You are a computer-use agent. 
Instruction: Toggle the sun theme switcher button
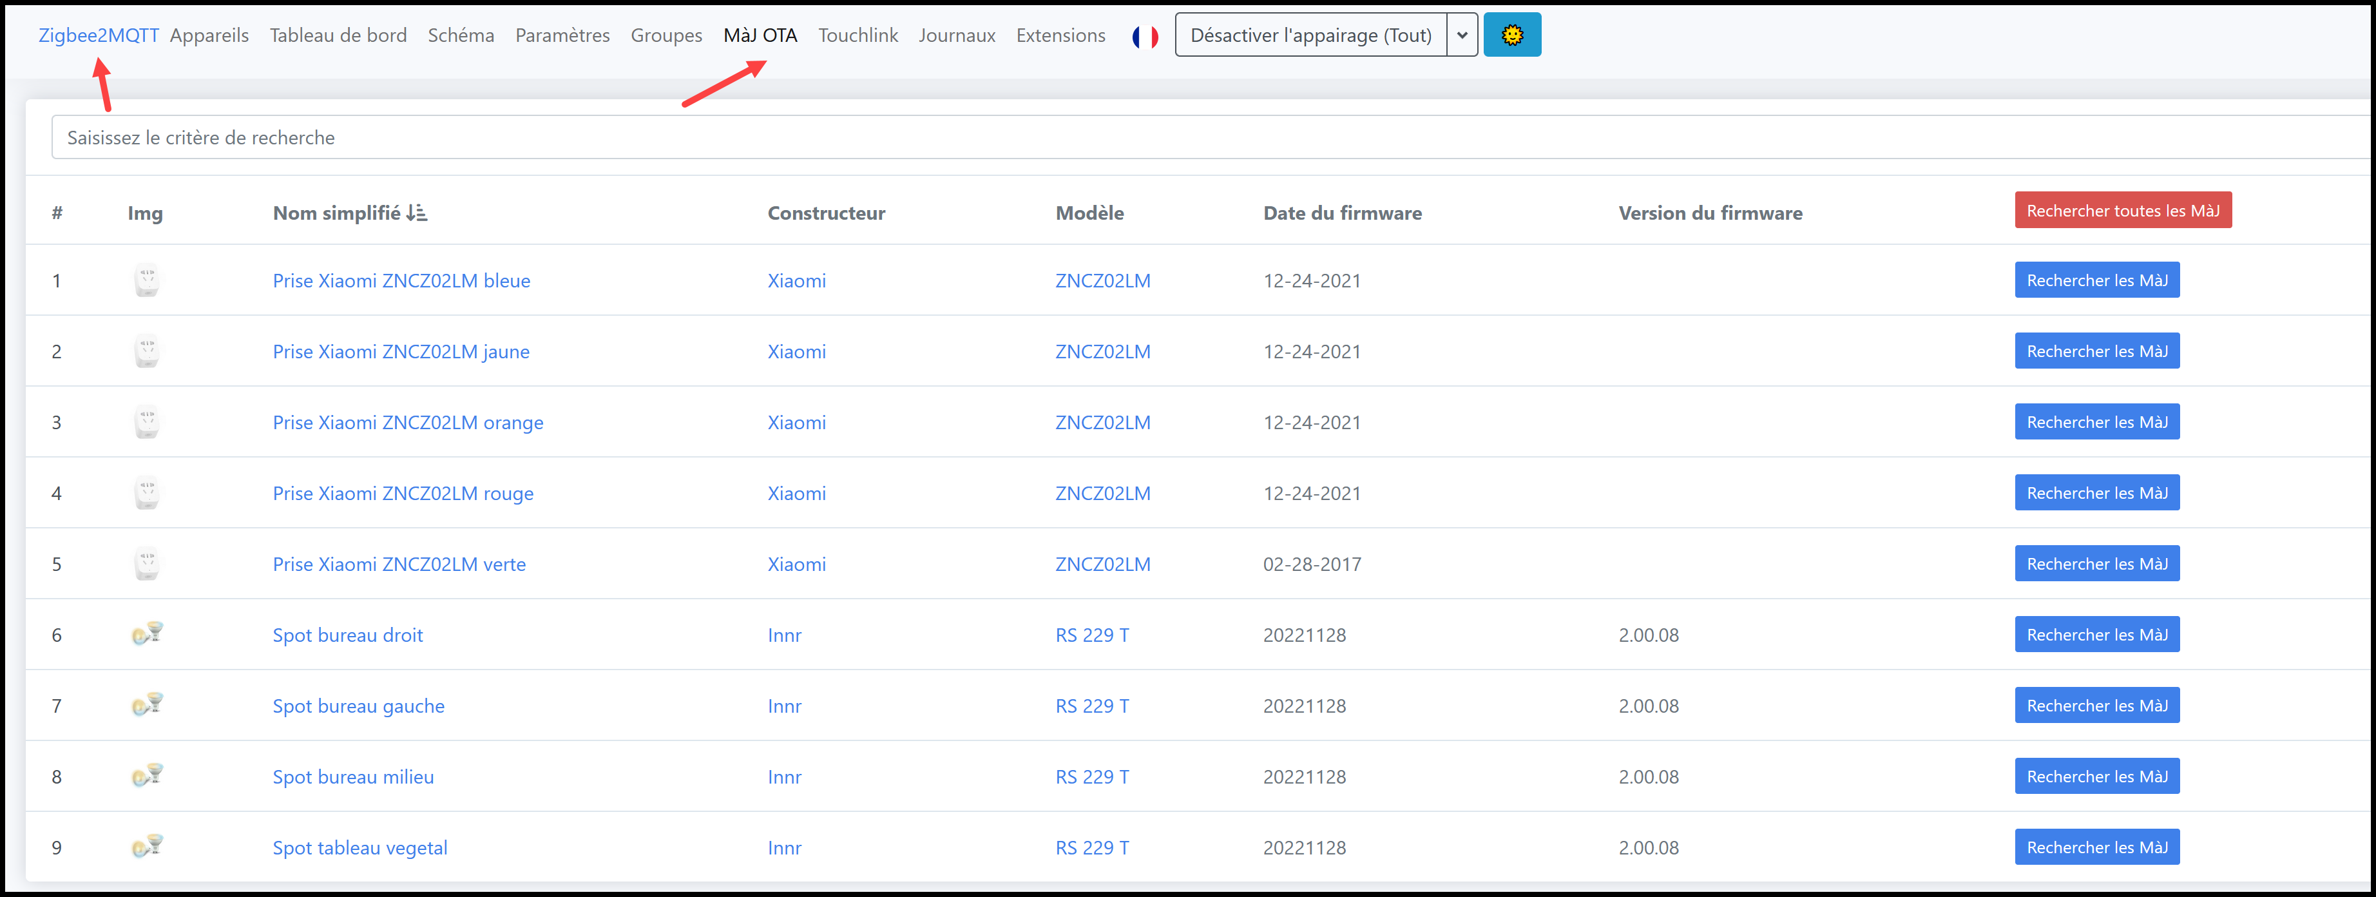(1512, 35)
